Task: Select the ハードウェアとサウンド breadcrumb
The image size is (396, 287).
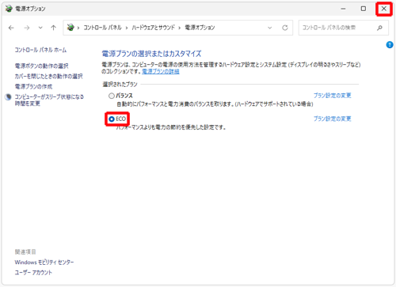Action: [154, 28]
